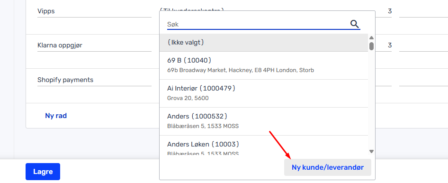Viewport: 448px width, 183px height.
Task: Create a Ny kunde/leverandør
Action: tap(327, 167)
